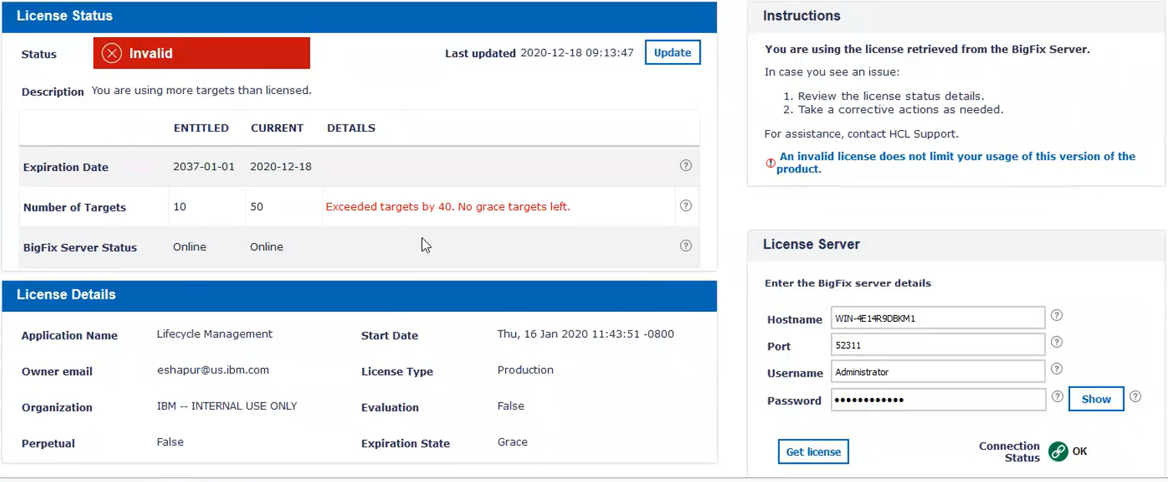Open the invalid license usage notice link
The height and width of the screenshot is (482, 1168).
(x=956, y=162)
